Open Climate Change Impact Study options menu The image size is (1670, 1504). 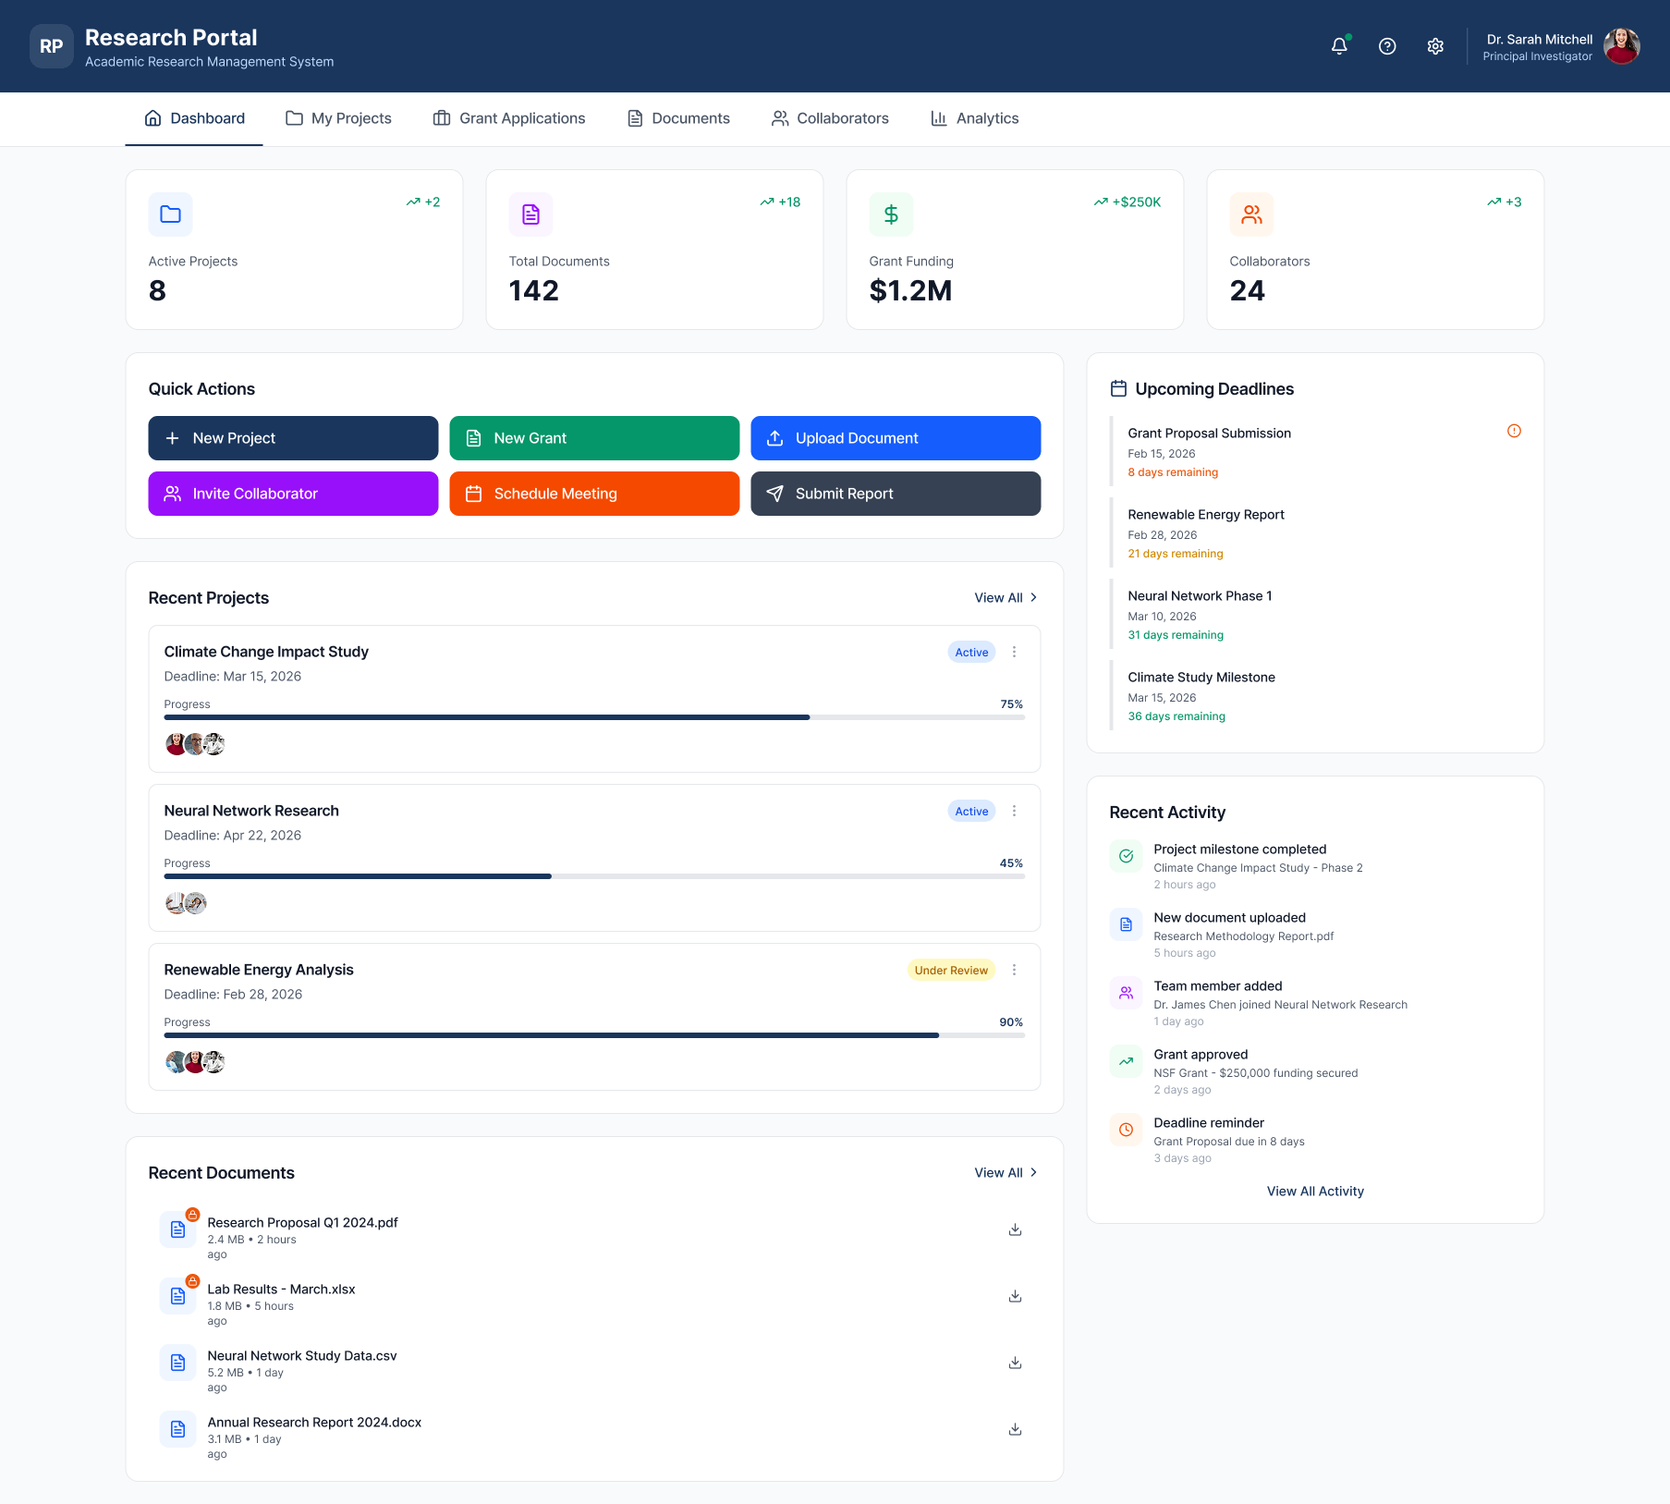tap(1014, 652)
